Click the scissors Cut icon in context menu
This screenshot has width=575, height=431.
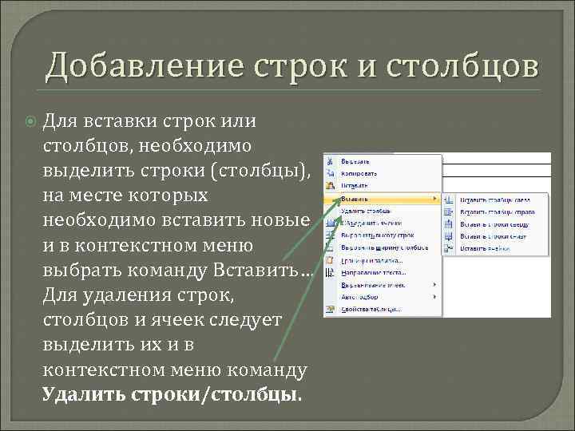click(x=331, y=161)
